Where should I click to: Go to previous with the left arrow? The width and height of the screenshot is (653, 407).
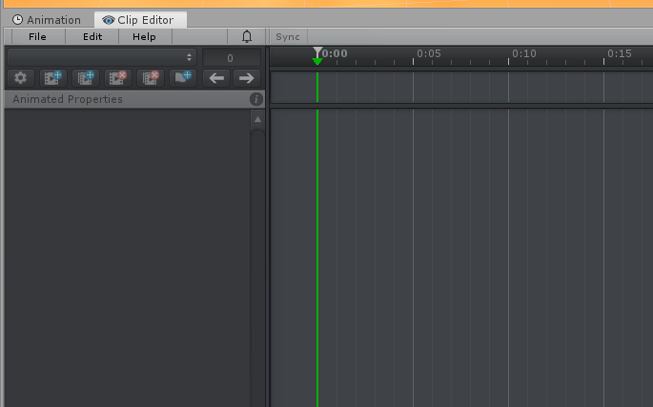216,78
